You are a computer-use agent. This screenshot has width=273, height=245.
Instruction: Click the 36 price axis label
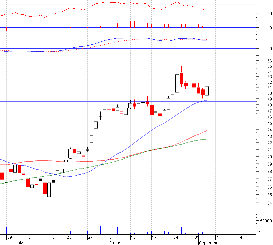[x=270, y=187]
